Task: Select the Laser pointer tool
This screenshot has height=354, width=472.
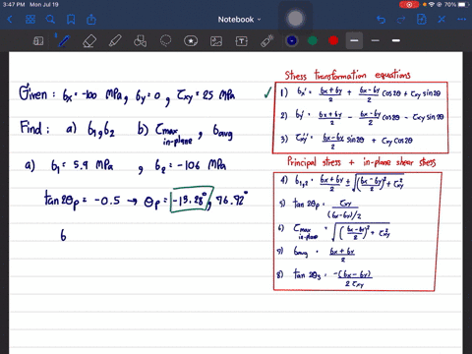Action: coord(267,41)
